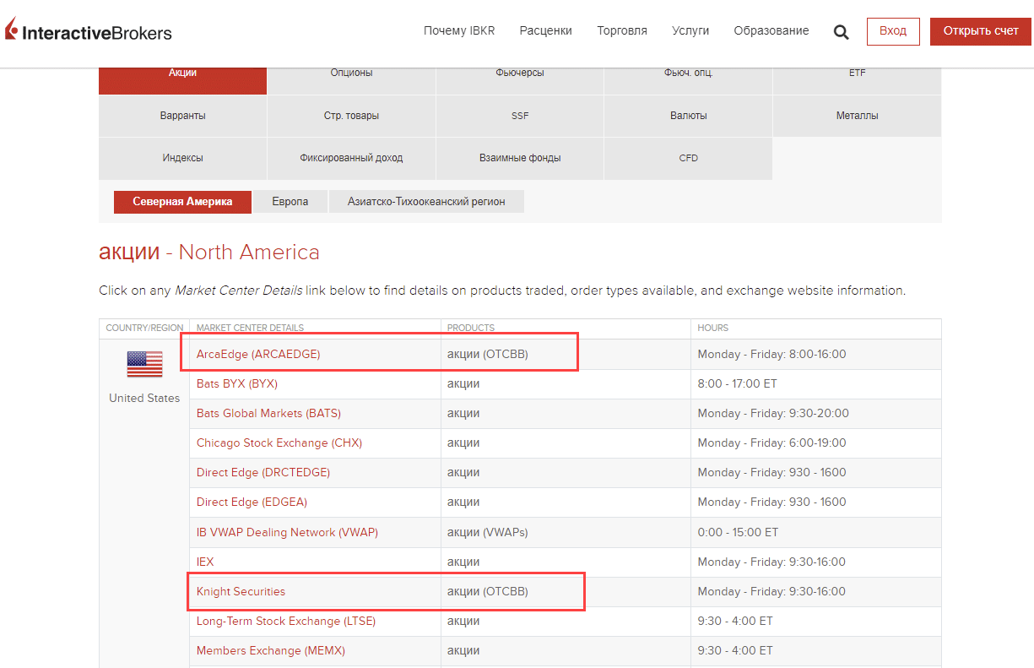Image resolution: width=1034 pixels, height=668 pixels.
Task: Click the United States flag icon
Action: 144,364
